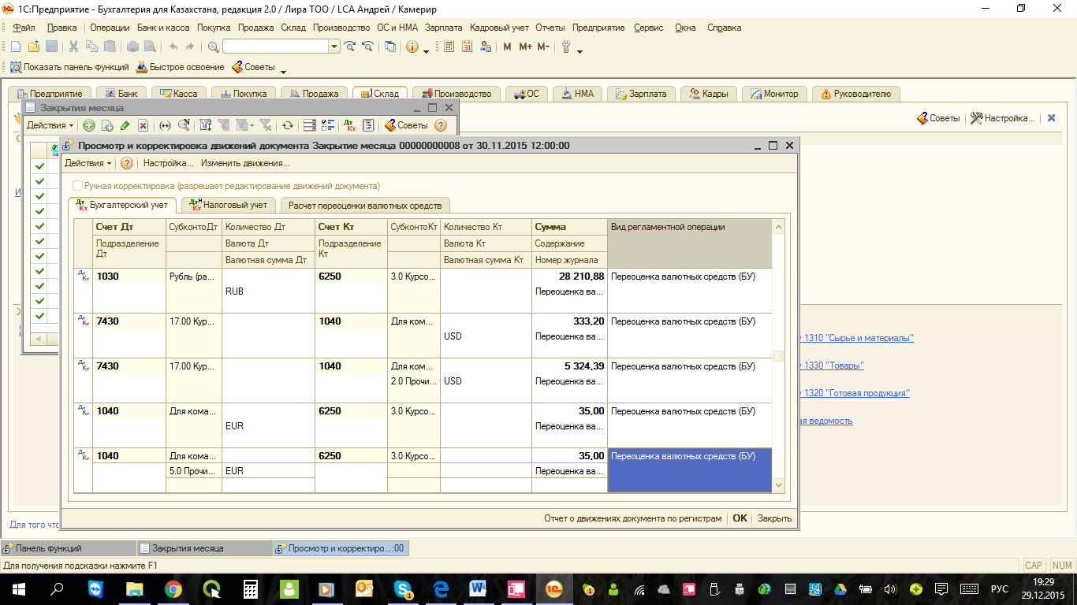This screenshot has width=1077, height=605.
Task: Expand the main toolbar search combo arrow
Action: 334,46
